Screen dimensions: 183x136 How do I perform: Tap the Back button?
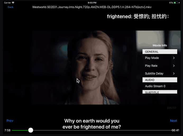coord(10,7)
